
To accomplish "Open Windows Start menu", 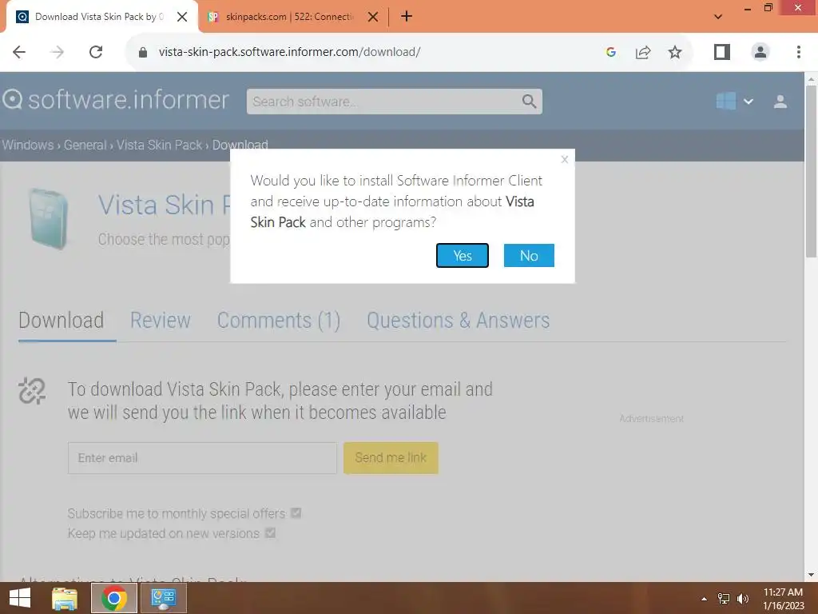I will [x=20, y=598].
